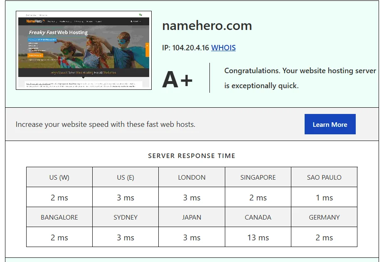The height and width of the screenshot is (262, 384).
Task: Click the blue promo code tag in the banner
Action: tap(42, 40)
